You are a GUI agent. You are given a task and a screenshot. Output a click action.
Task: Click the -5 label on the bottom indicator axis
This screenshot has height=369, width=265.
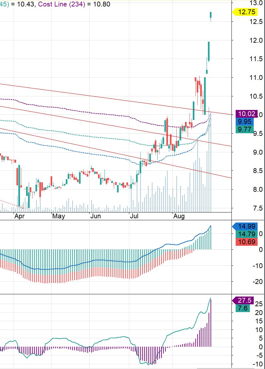(259, 355)
